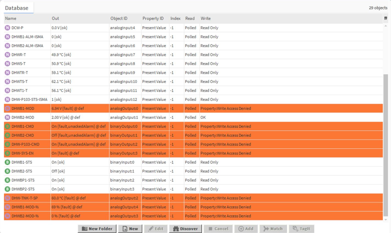The width and height of the screenshot is (391, 233).
Task: Click the Discover button
Action: 186,229
